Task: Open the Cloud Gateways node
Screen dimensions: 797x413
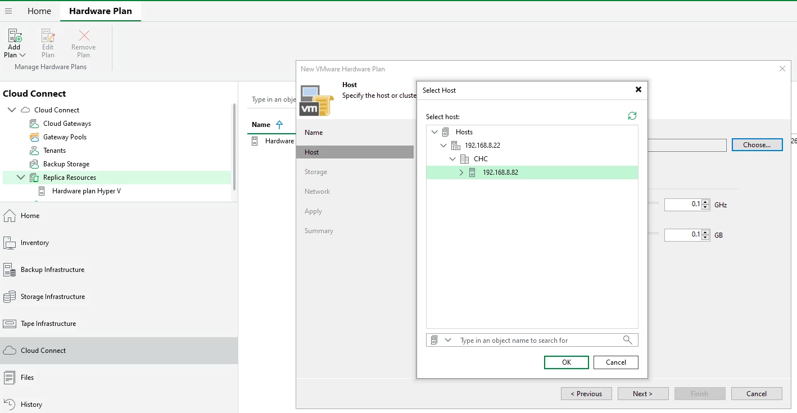Action: (67, 124)
